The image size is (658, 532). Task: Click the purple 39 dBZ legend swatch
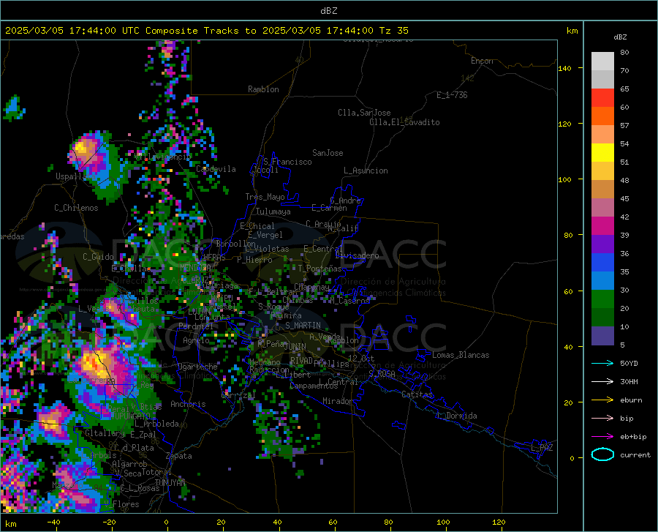pos(602,244)
